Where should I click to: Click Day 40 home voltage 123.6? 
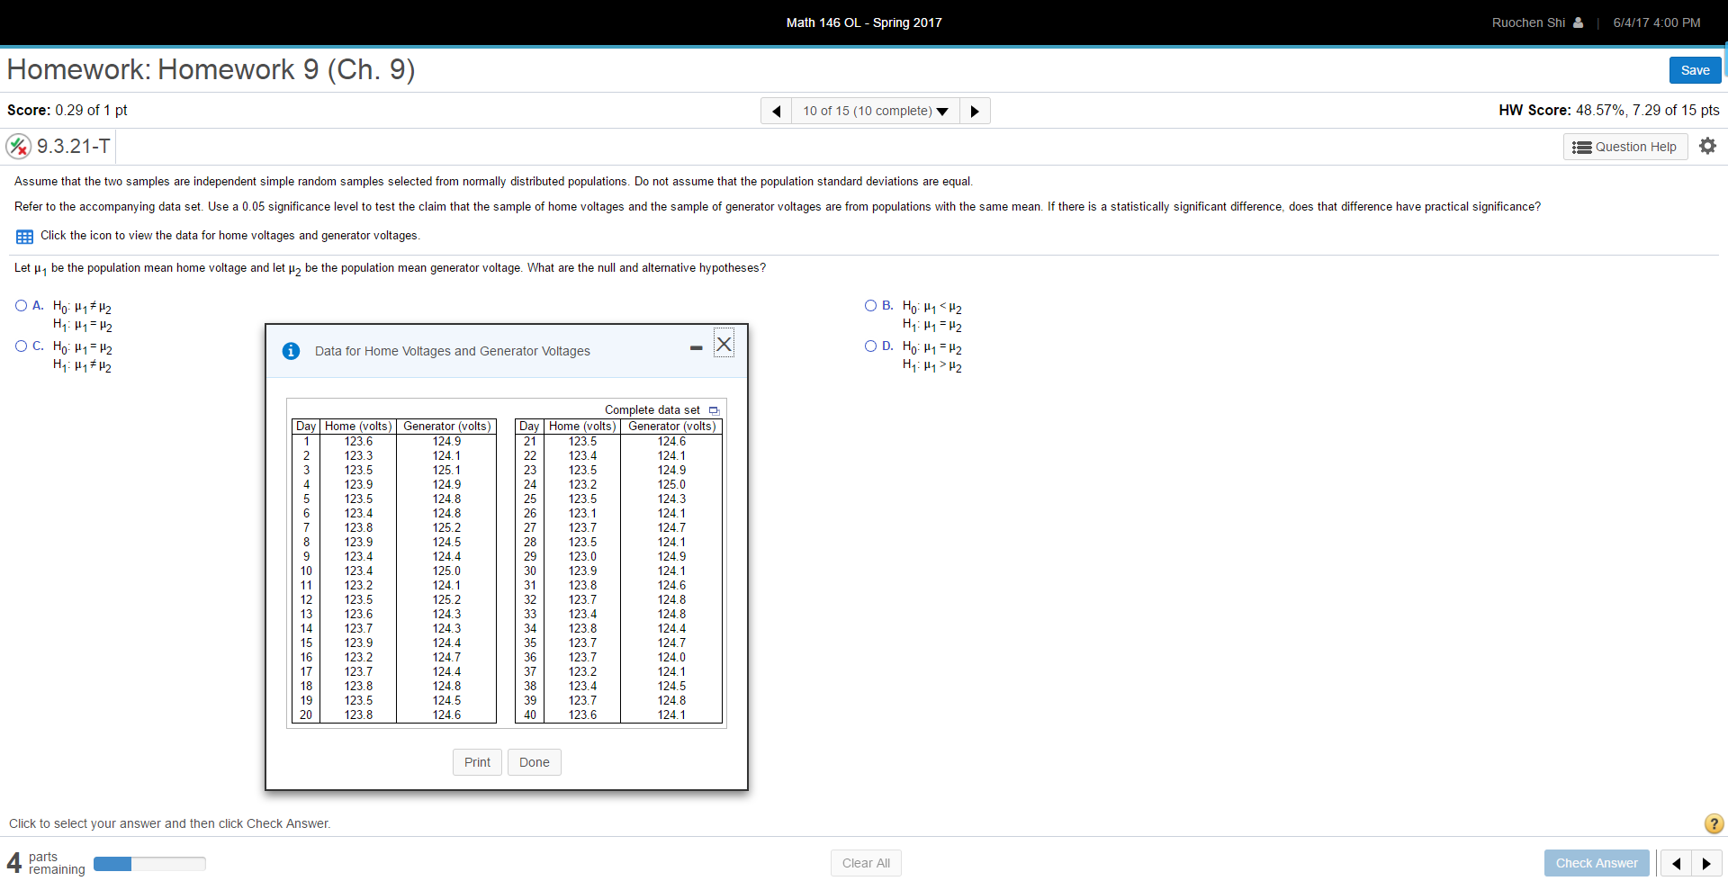[582, 715]
